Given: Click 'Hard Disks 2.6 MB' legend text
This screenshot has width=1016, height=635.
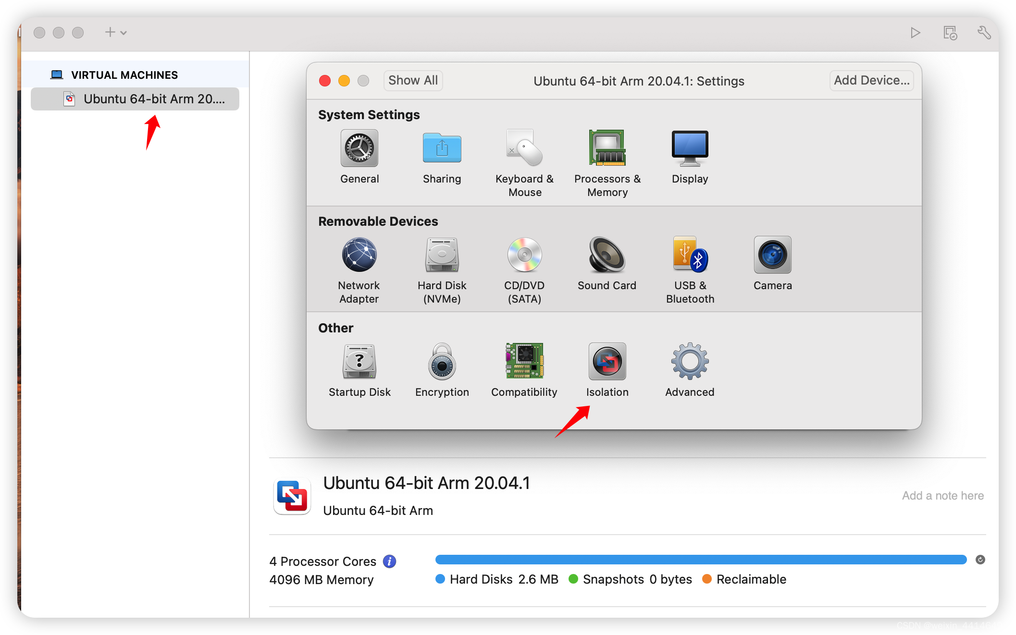Looking at the screenshot, I should coord(504,579).
